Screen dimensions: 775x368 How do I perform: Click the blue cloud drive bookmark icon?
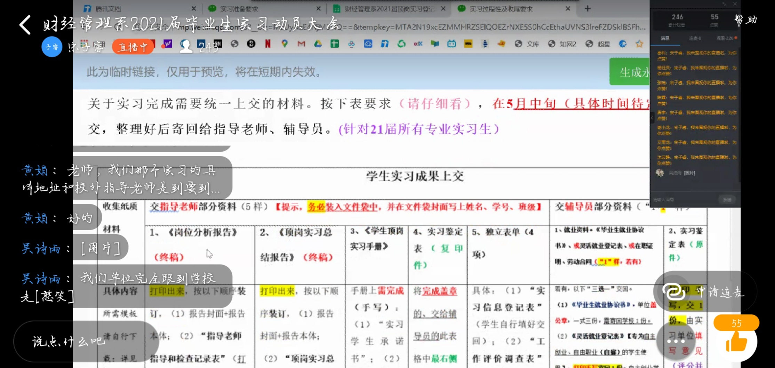(368, 44)
